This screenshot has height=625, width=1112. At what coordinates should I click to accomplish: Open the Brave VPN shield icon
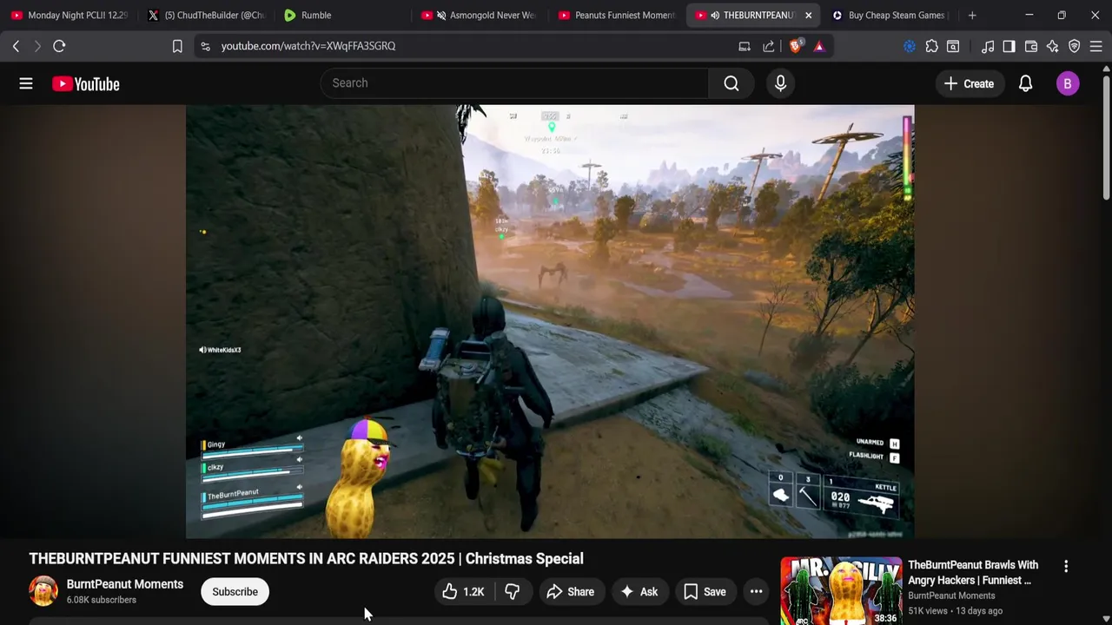click(1075, 46)
